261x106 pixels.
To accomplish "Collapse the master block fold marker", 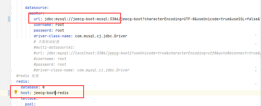I will 11,14.
